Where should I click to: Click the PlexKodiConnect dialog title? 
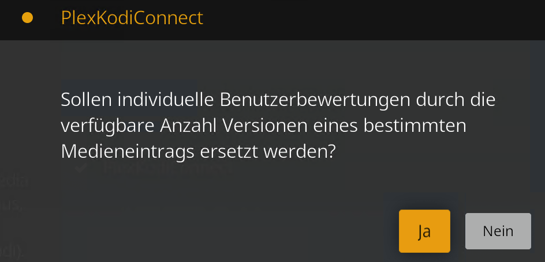(132, 18)
